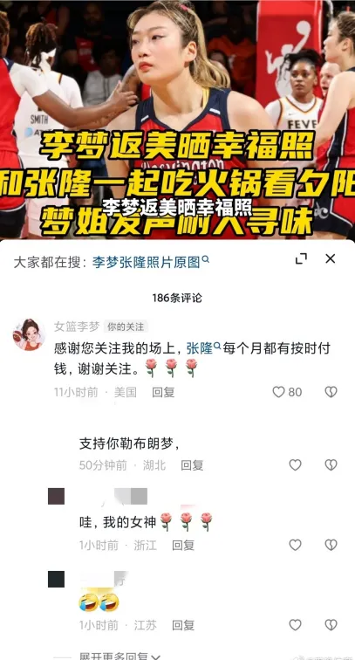Dislike the 支持你勒布朗梦 comment
Viewport: 355px width, 660px height.
[x=331, y=464]
